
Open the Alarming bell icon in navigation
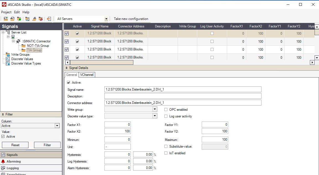point(3,161)
